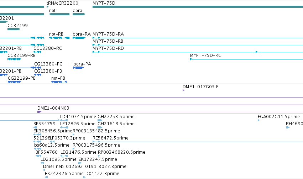The width and height of the screenshot is (303, 179).
Task: Click the FGA002G11.5prime arrow marker
Action: click(259, 120)
